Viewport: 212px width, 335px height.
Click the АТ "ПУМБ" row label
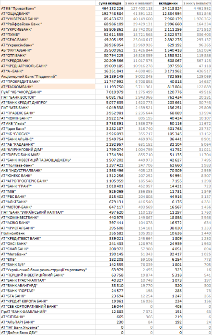click(48, 35)
